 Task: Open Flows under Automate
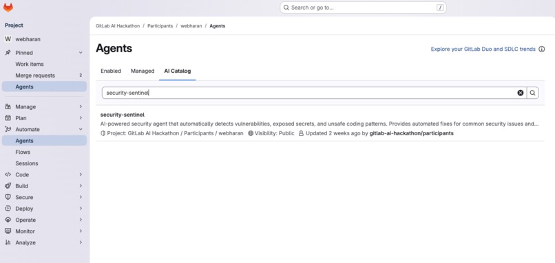click(x=44, y=152)
